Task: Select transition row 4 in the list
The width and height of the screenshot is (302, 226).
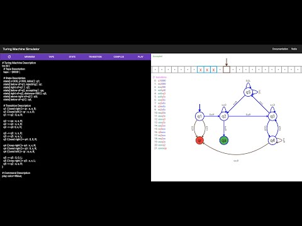Action: click(160, 94)
